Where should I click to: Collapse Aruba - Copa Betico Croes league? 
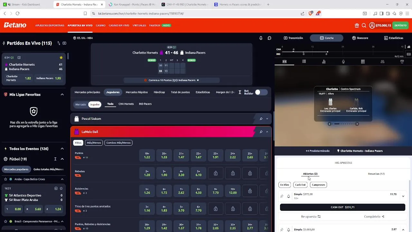pyautogui.click(x=62, y=179)
